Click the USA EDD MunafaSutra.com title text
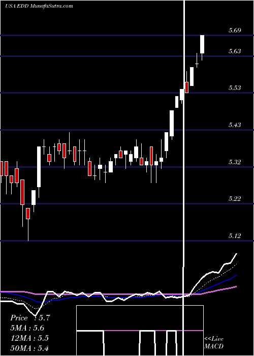The image size is (254, 356). tap(39, 6)
